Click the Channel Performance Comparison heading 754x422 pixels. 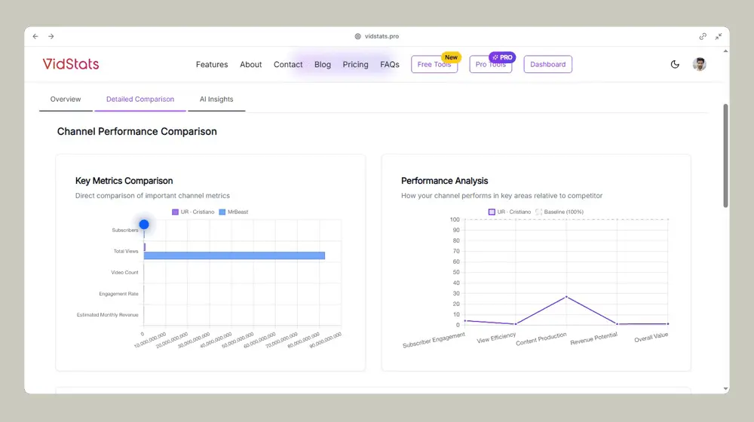[137, 132]
